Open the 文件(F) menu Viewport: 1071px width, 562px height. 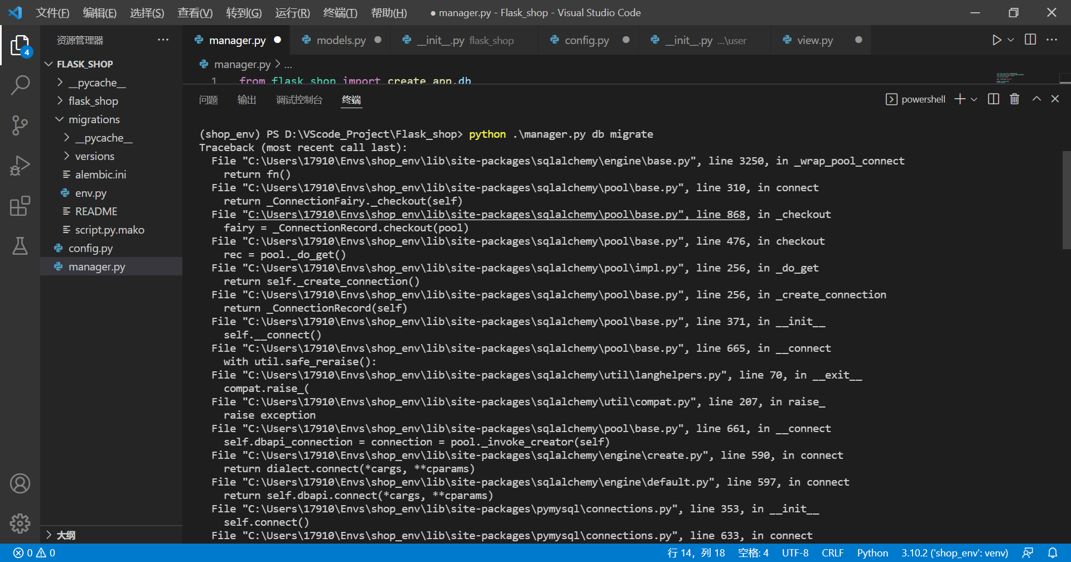point(52,12)
